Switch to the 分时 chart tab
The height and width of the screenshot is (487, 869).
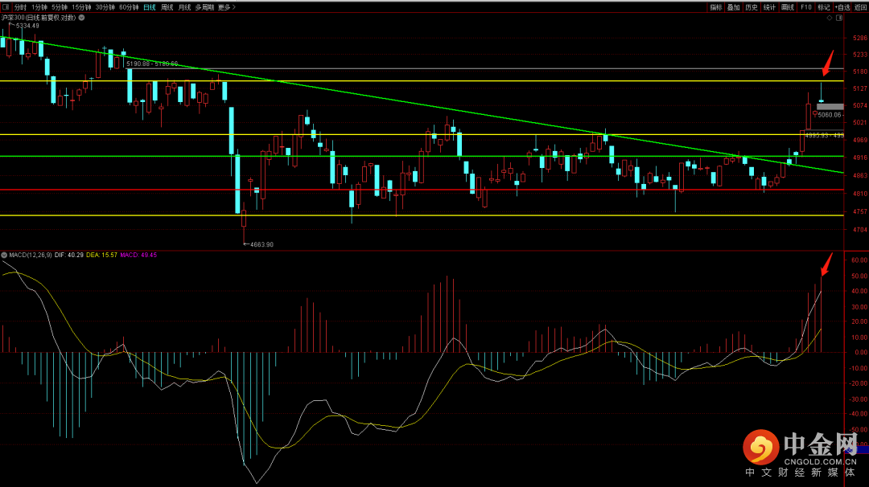(x=20, y=7)
